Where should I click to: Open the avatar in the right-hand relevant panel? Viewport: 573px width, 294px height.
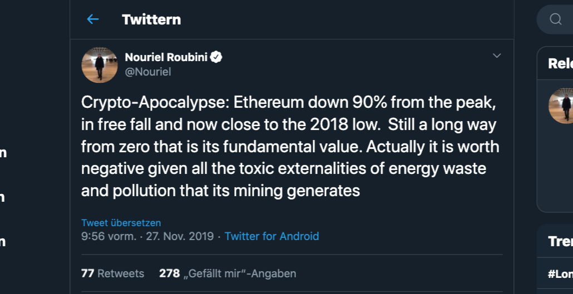562,106
